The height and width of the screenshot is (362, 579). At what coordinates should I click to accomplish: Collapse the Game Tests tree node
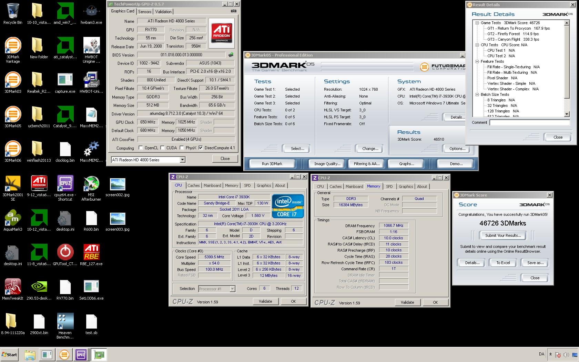[x=477, y=23]
